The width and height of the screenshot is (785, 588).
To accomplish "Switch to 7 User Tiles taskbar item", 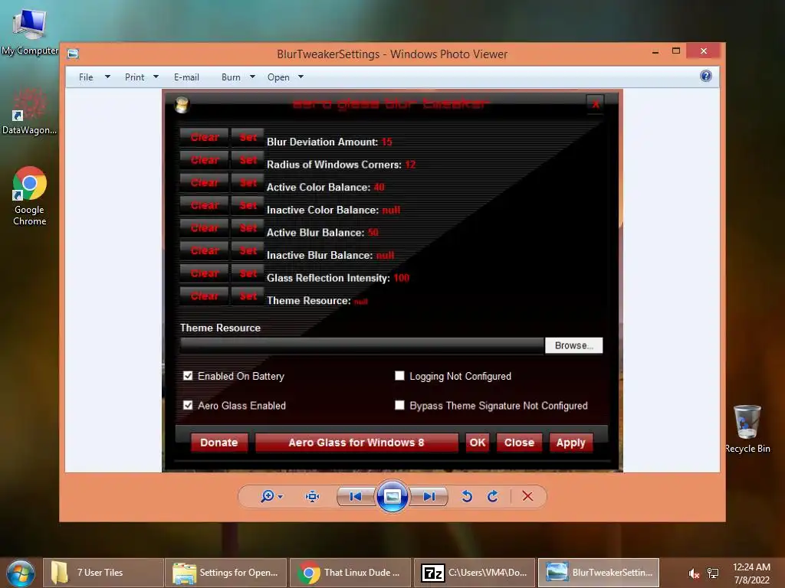I will coord(103,573).
